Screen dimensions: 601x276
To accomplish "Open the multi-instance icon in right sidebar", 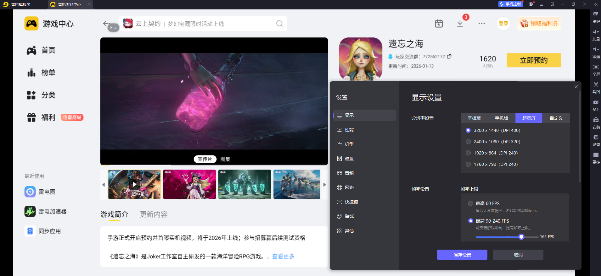I will pyautogui.click(x=596, y=102).
